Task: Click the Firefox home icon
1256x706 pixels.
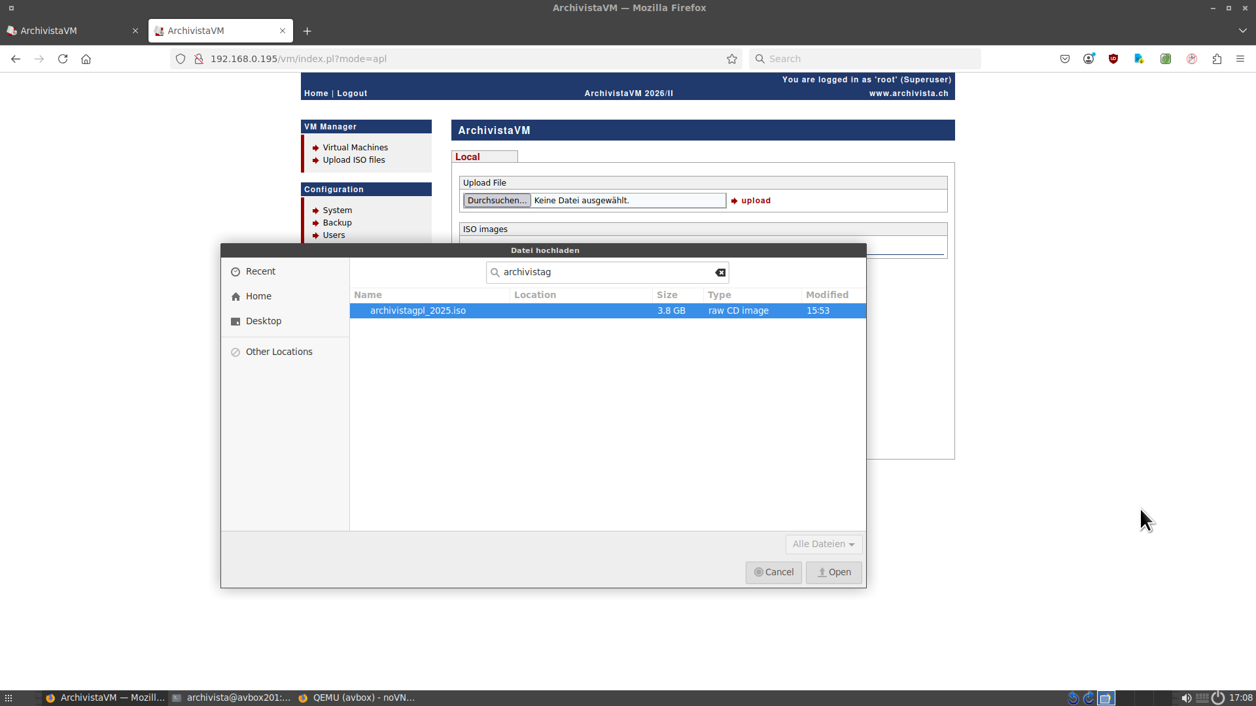Action: [x=86, y=59]
